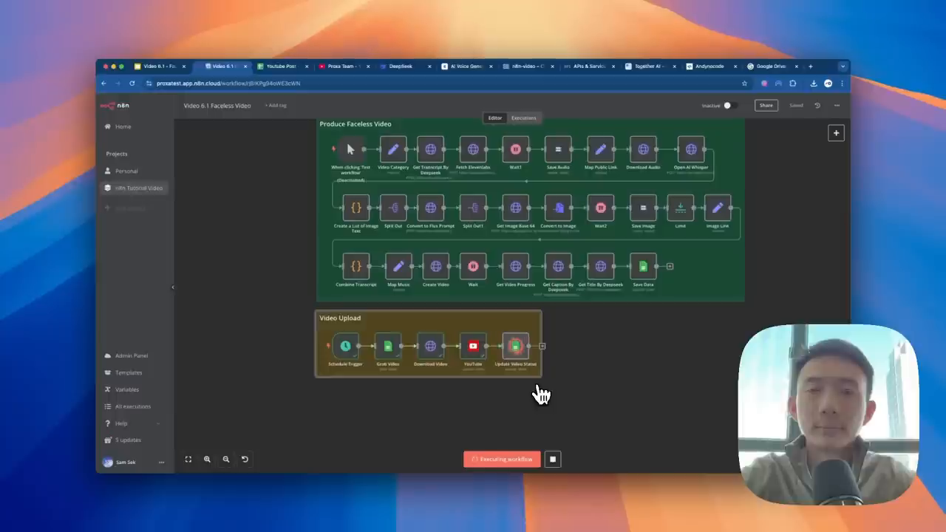Open Sam Sek user options menu
The width and height of the screenshot is (946, 532).
161,463
